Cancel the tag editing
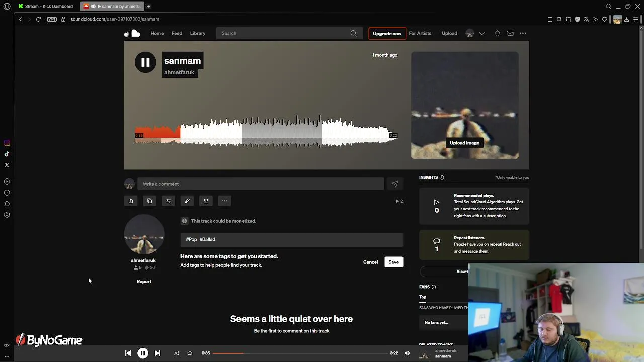Image resolution: width=644 pixels, height=362 pixels. tap(371, 262)
